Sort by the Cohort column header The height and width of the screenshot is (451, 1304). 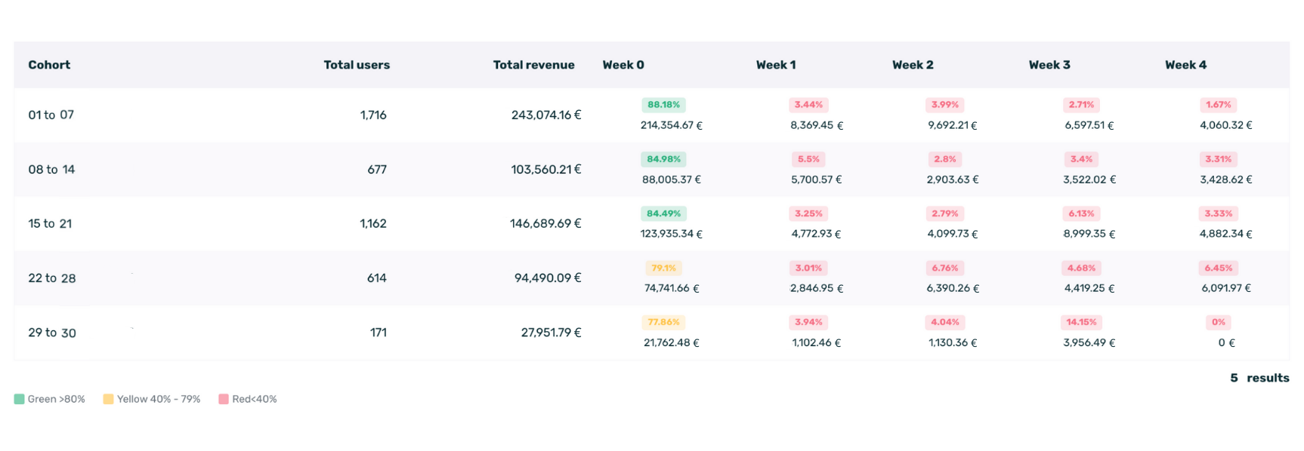(49, 65)
